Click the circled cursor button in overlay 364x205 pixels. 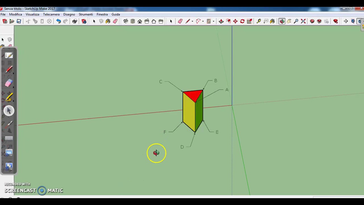(x=9, y=110)
